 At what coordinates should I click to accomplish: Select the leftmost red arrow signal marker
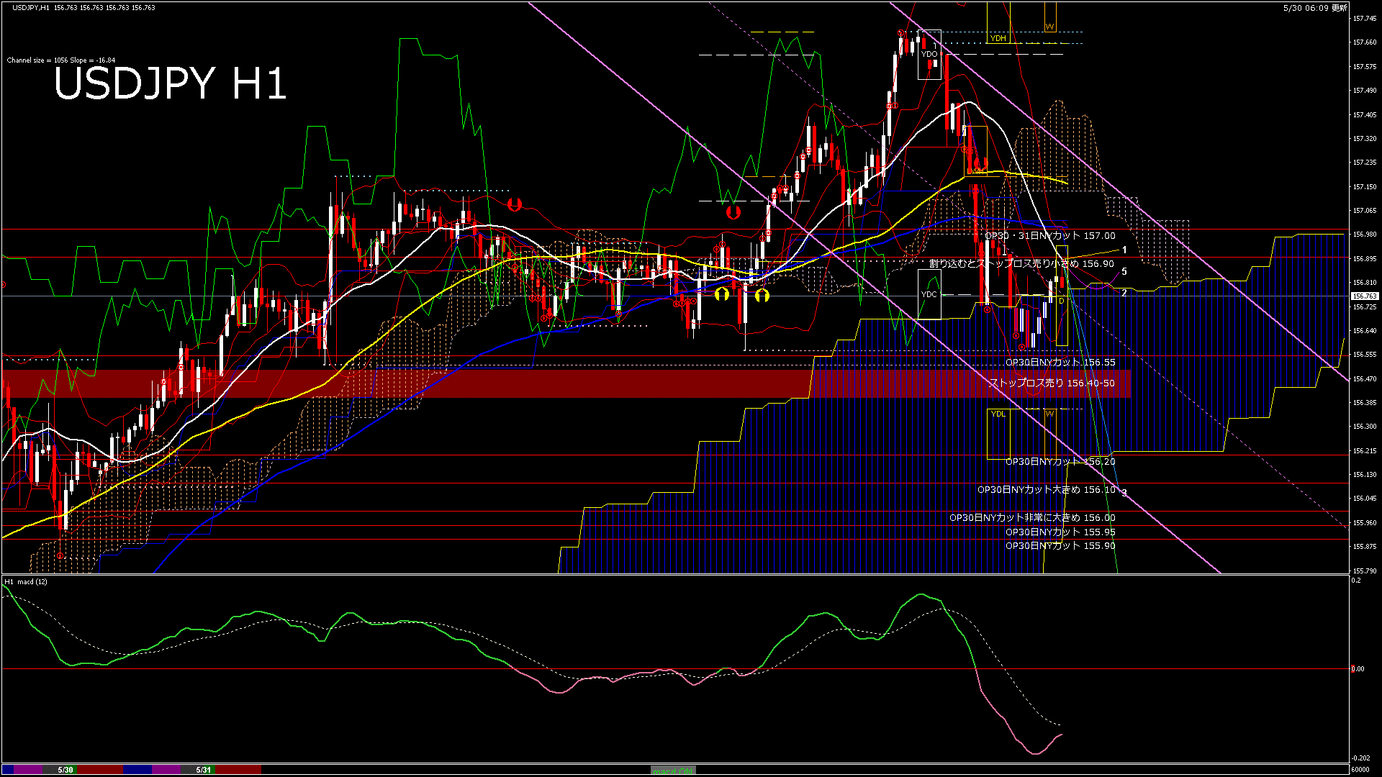tap(514, 204)
